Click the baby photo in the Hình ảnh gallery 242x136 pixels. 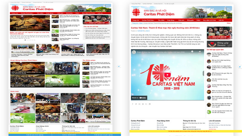click(x=23, y=108)
